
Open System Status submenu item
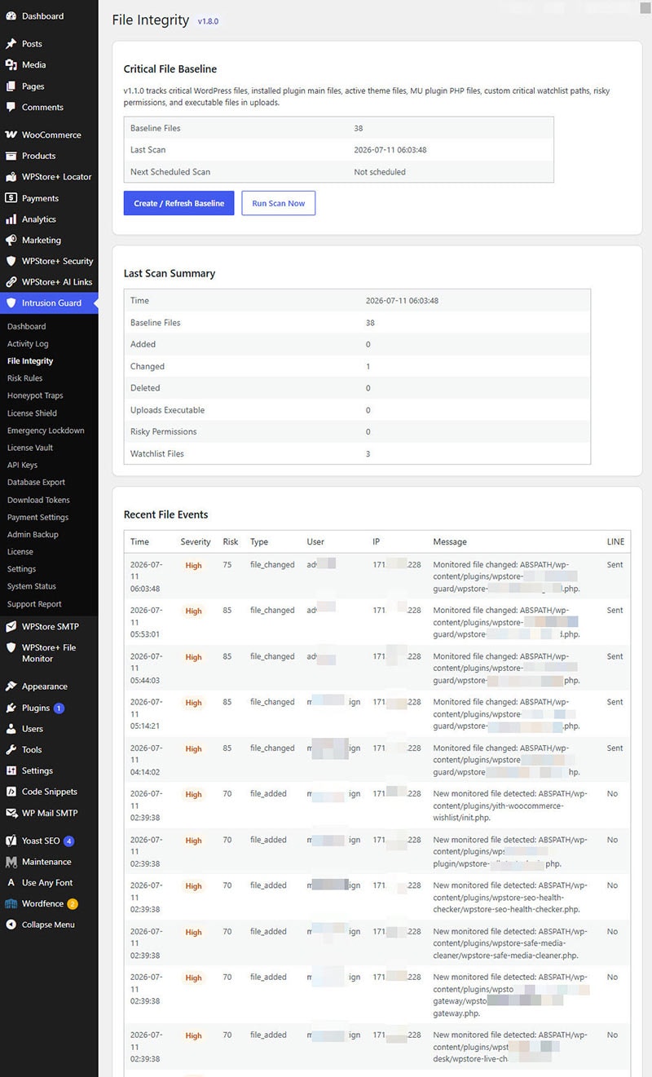(x=32, y=587)
